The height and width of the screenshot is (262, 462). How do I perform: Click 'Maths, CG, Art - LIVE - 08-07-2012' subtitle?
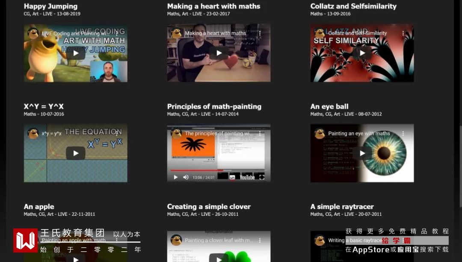346,114
